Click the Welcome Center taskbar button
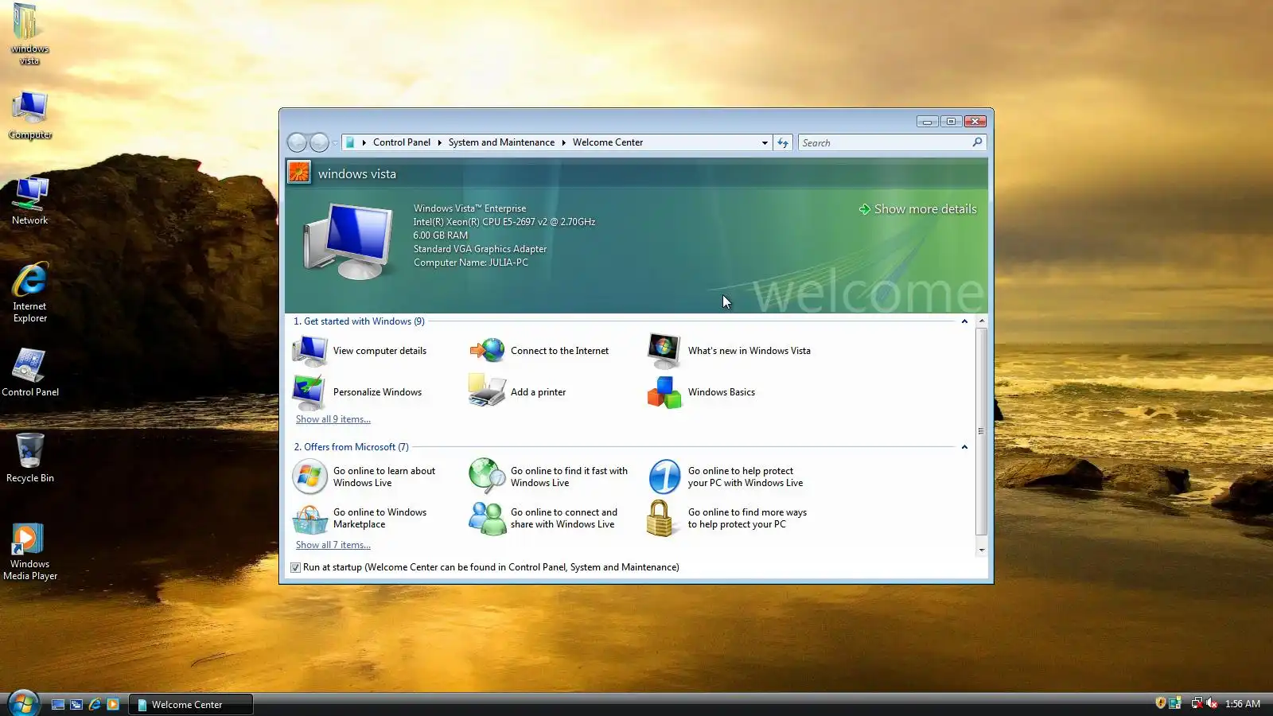 tap(191, 704)
